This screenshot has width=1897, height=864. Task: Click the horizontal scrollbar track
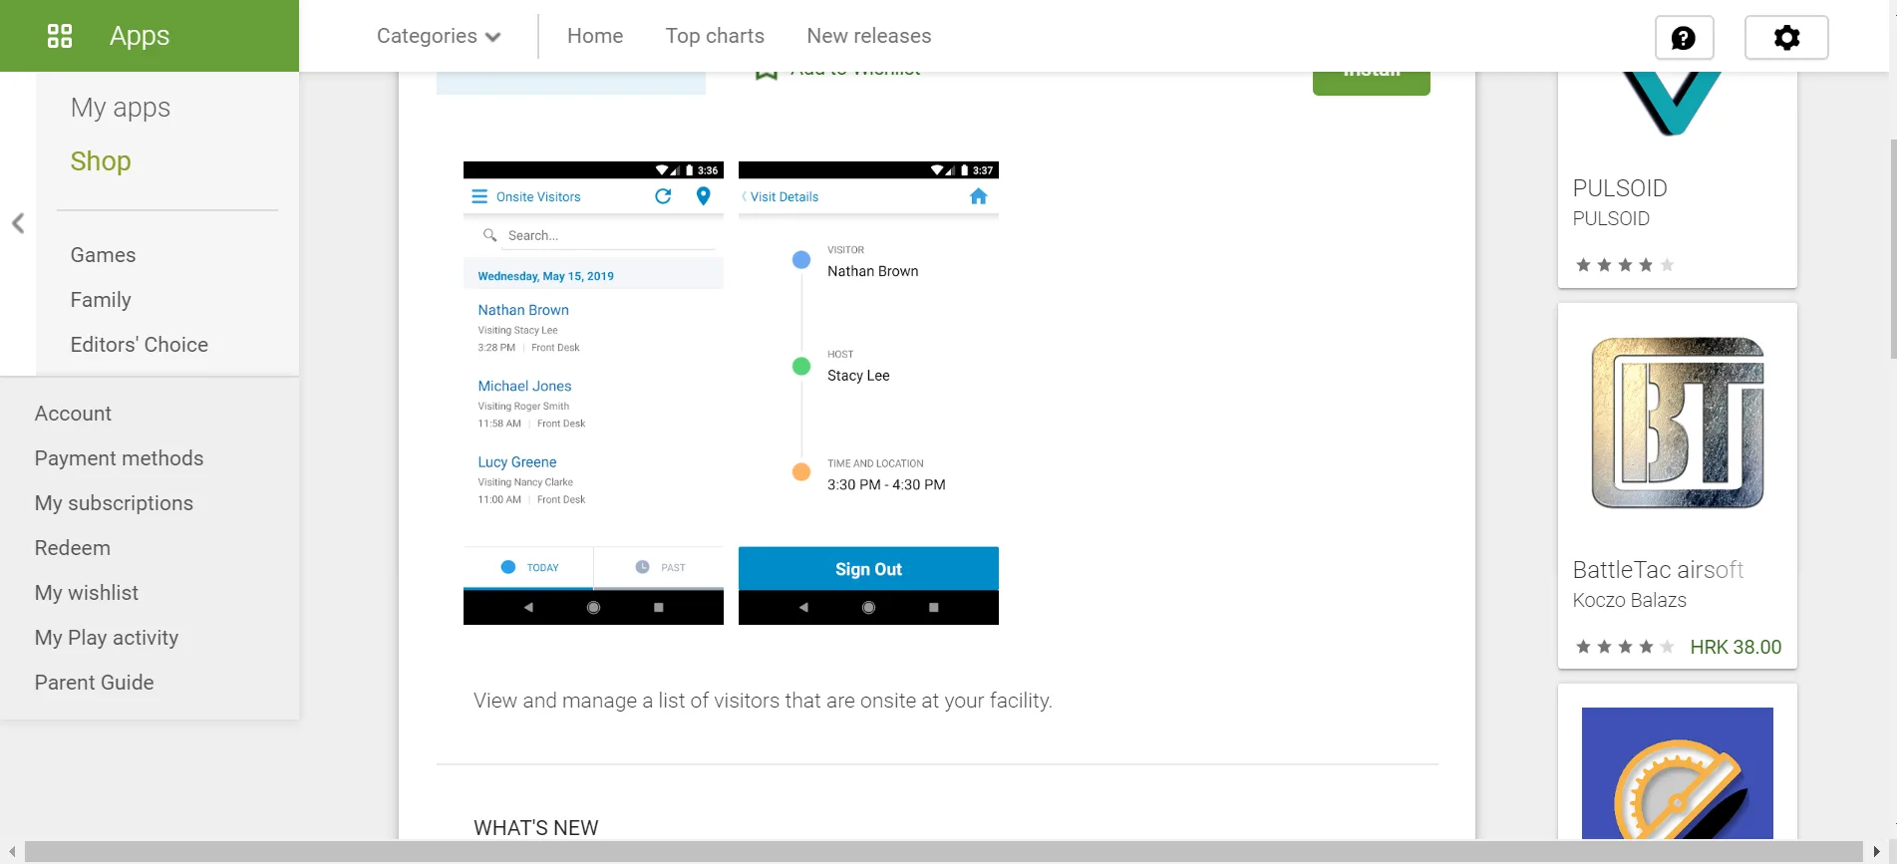pos(944,852)
